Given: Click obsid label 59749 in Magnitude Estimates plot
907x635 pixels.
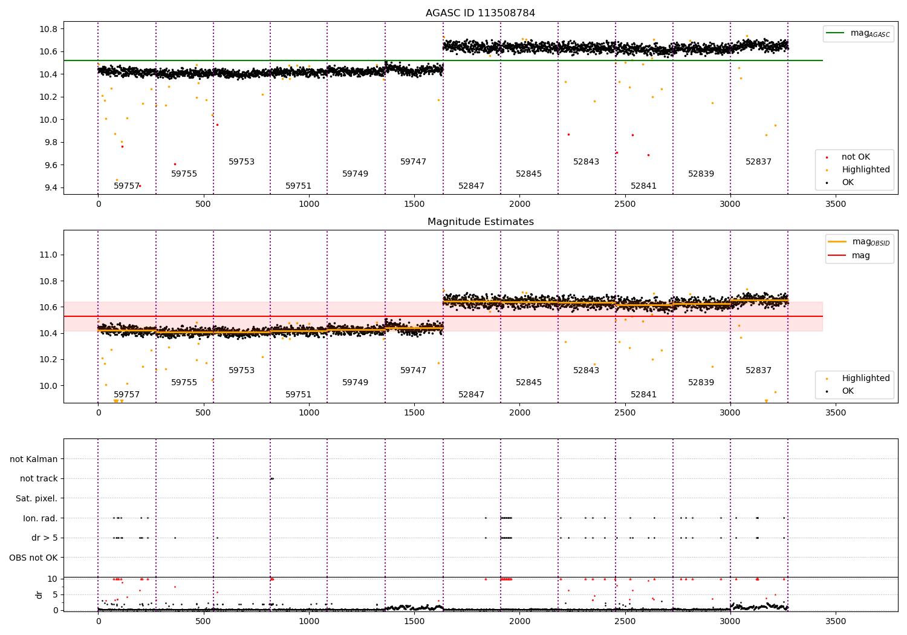Looking at the screenshot, I should (355, 383).
